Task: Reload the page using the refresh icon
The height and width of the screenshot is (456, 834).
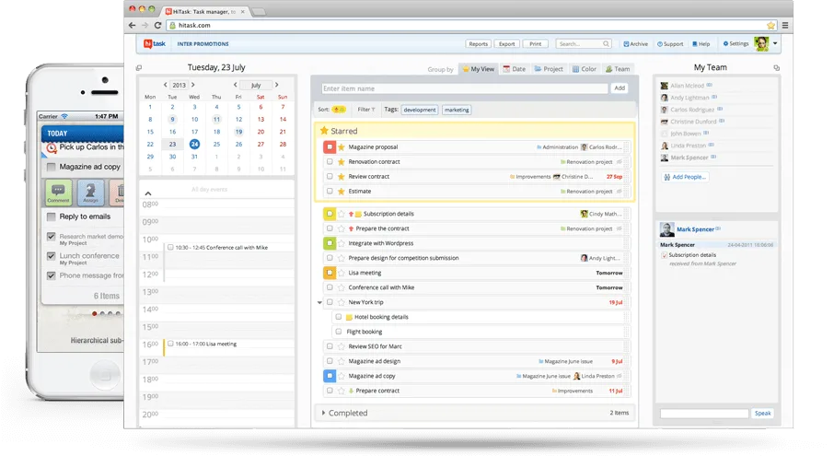Action: click(157, 25)
